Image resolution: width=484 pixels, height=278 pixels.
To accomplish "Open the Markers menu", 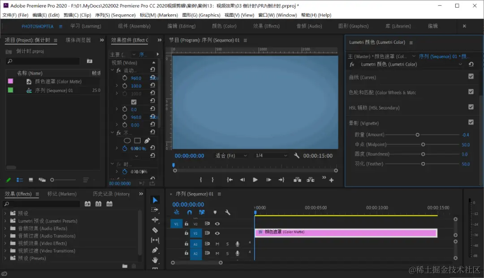I will tap(159, 15).
